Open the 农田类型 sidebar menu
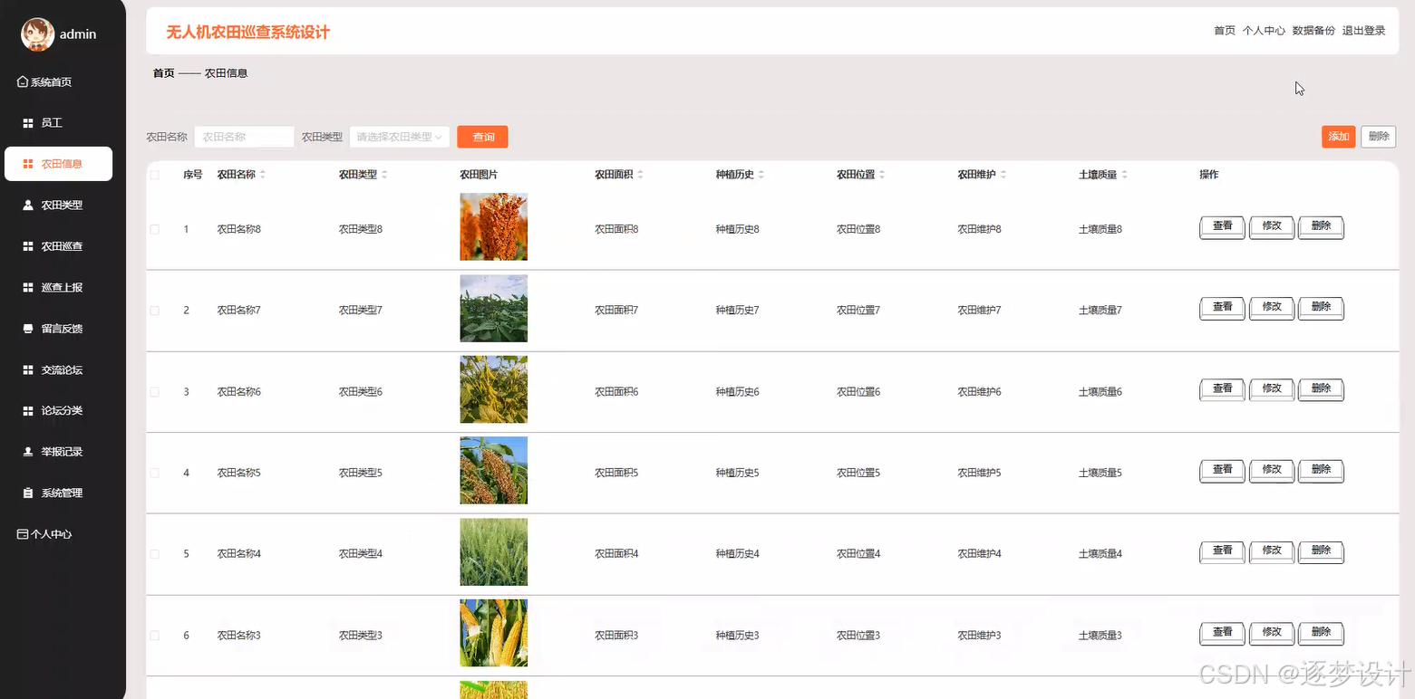The image size is (1415, 699). point(62,206)
